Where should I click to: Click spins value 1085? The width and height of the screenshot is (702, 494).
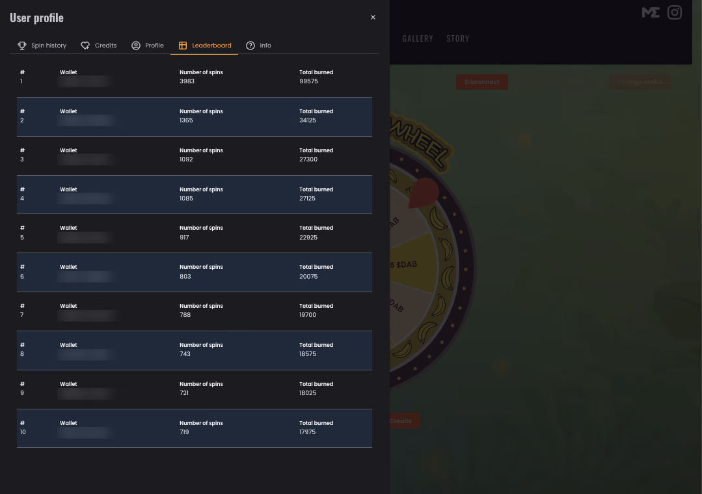[x=186, y=198]
